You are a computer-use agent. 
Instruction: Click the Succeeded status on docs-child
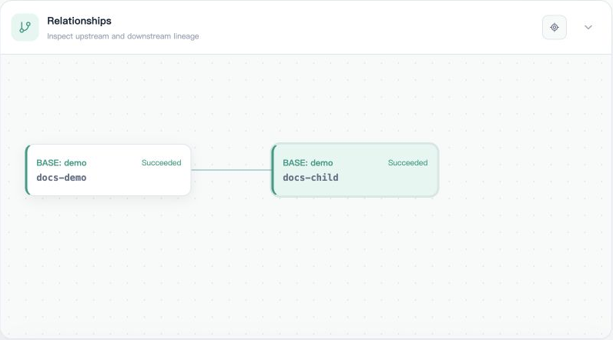407,163
